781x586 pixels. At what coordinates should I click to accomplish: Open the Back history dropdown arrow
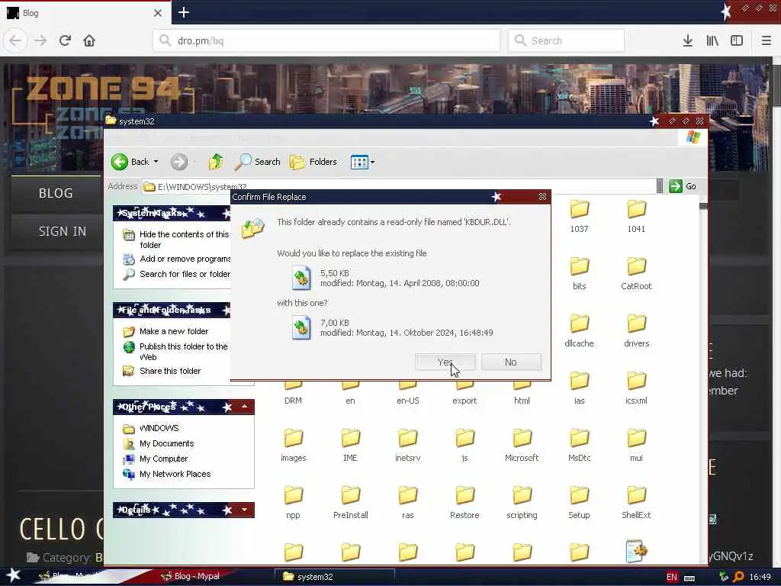(x=156, y=162)
